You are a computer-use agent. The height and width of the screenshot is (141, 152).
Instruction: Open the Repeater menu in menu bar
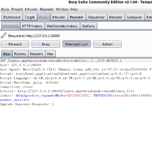click(47, 9)
